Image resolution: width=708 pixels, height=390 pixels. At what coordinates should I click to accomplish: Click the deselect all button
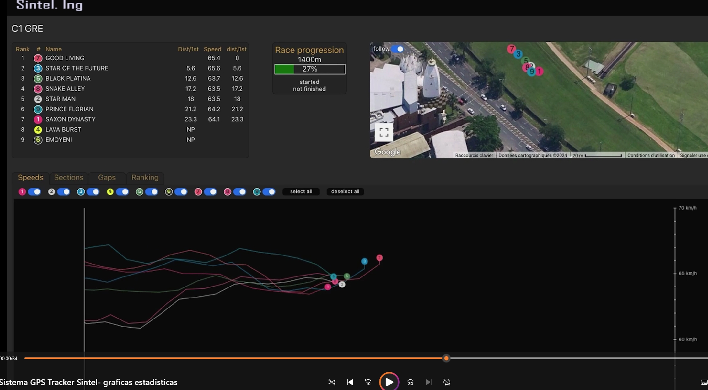click(x=345, y=191)
